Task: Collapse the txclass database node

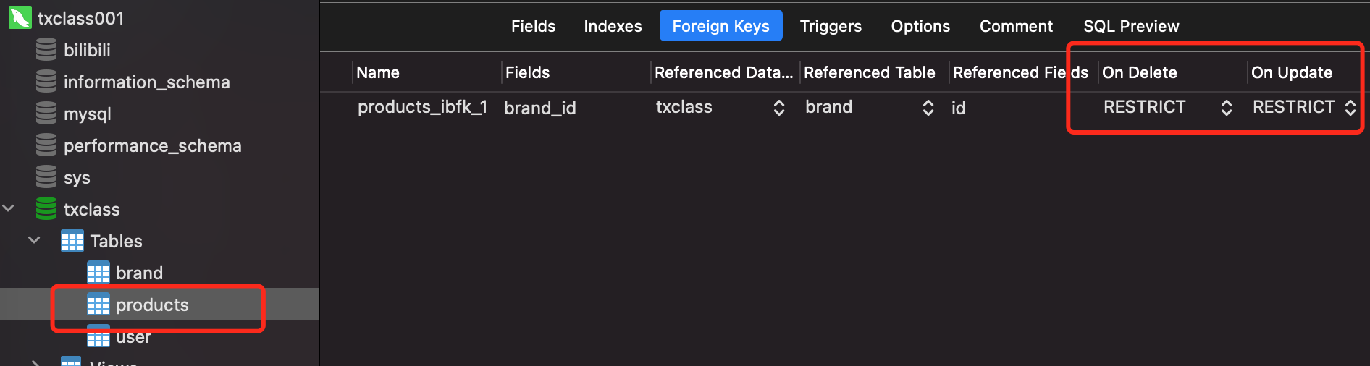Action: [9, 209]
